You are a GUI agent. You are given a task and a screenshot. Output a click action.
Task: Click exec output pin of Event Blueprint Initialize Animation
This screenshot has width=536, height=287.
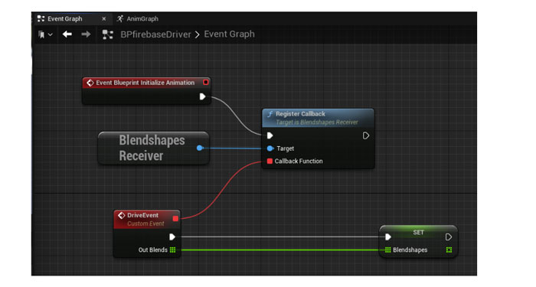(202, 96)
